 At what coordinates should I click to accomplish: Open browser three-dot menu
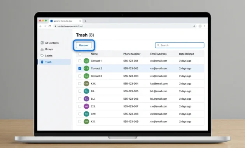tap(205, 26)
